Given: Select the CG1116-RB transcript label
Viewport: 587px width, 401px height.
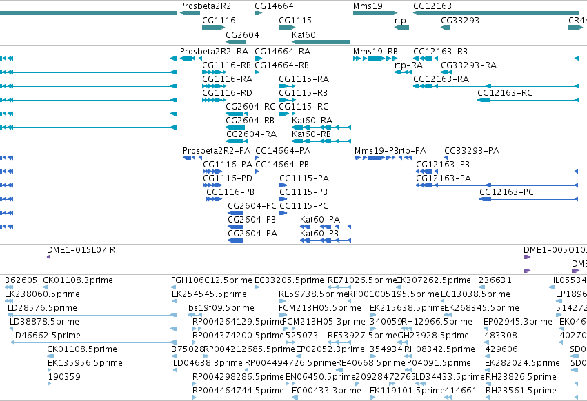Looking at the screenshot, I should 226,65.
